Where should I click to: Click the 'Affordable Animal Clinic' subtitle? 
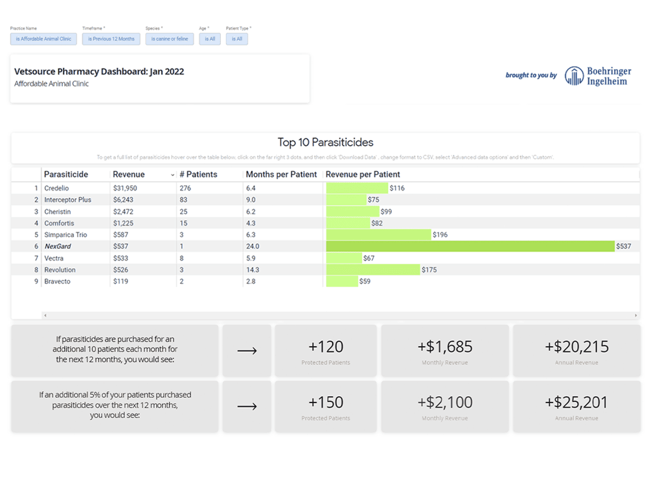pos(51,84)
